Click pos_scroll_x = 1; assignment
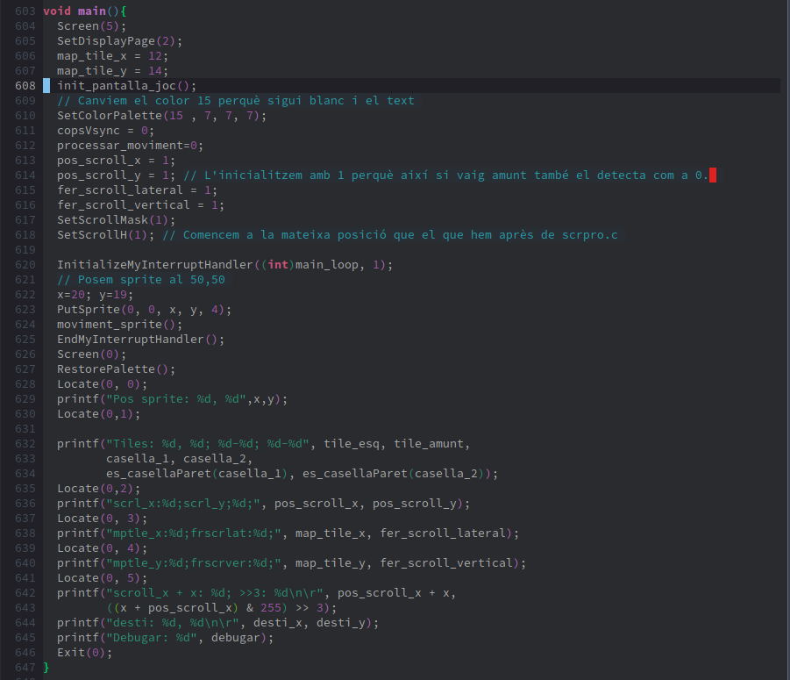 [x=116, y=161]
